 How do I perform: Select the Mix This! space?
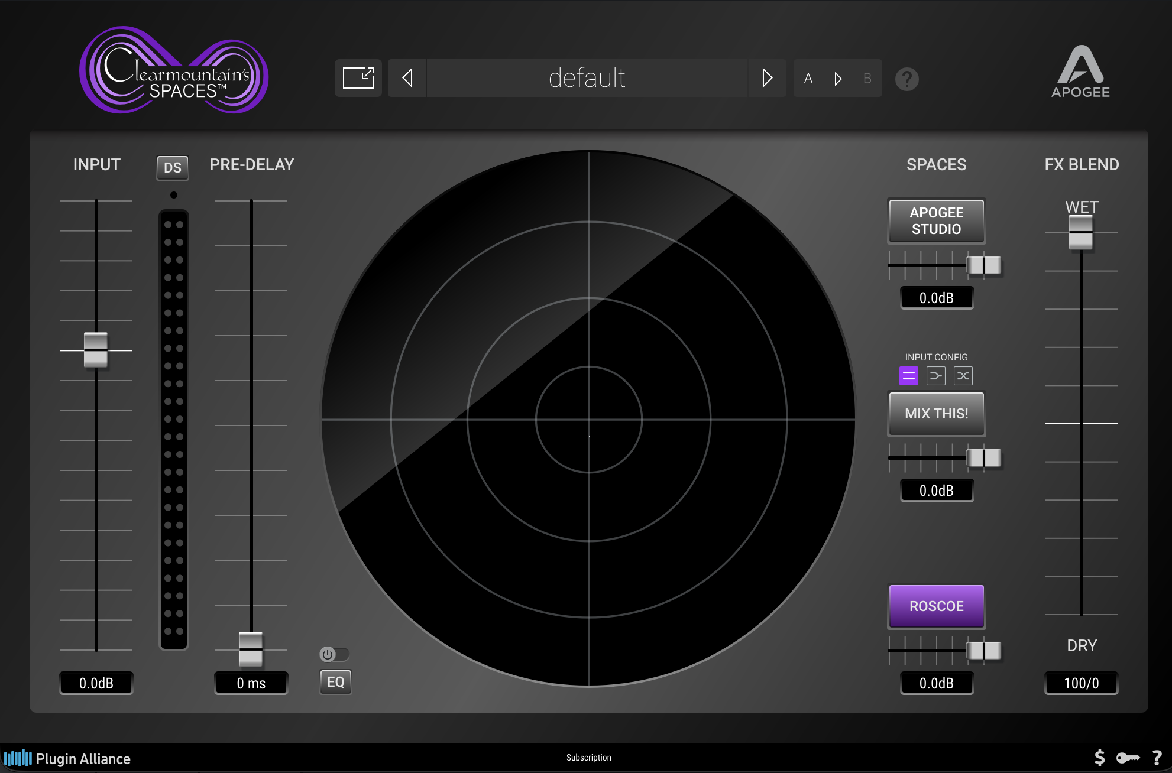937,414
